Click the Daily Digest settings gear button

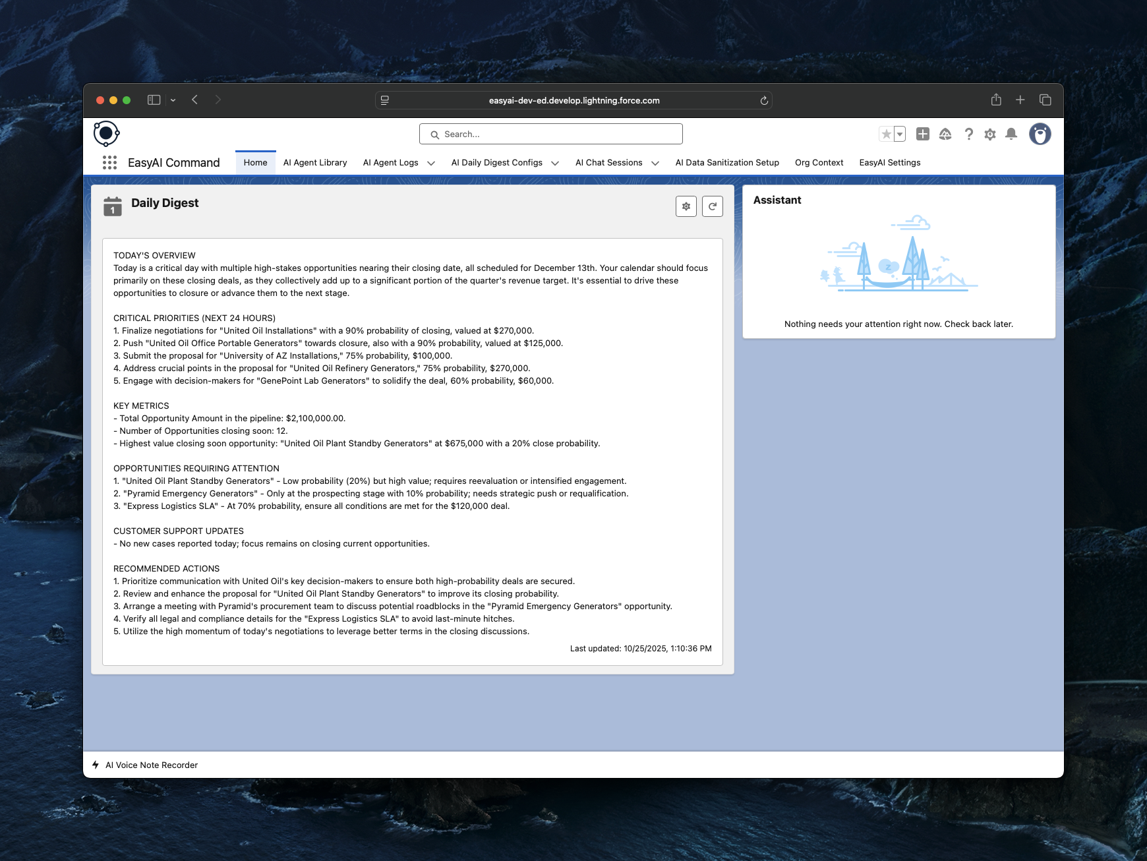[686, 206]
